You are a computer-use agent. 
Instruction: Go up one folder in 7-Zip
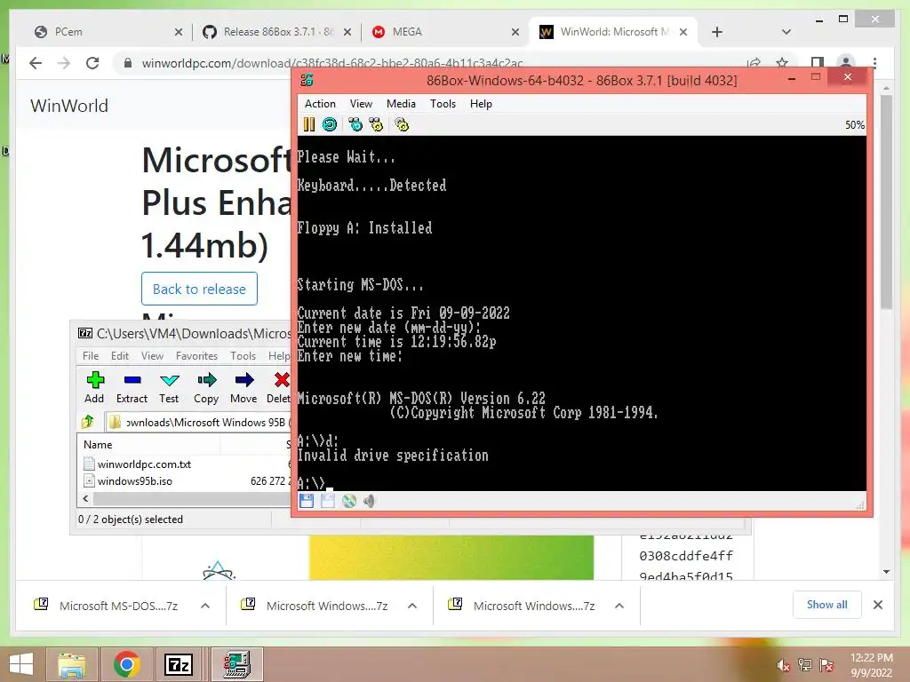(x=88, y=422)
